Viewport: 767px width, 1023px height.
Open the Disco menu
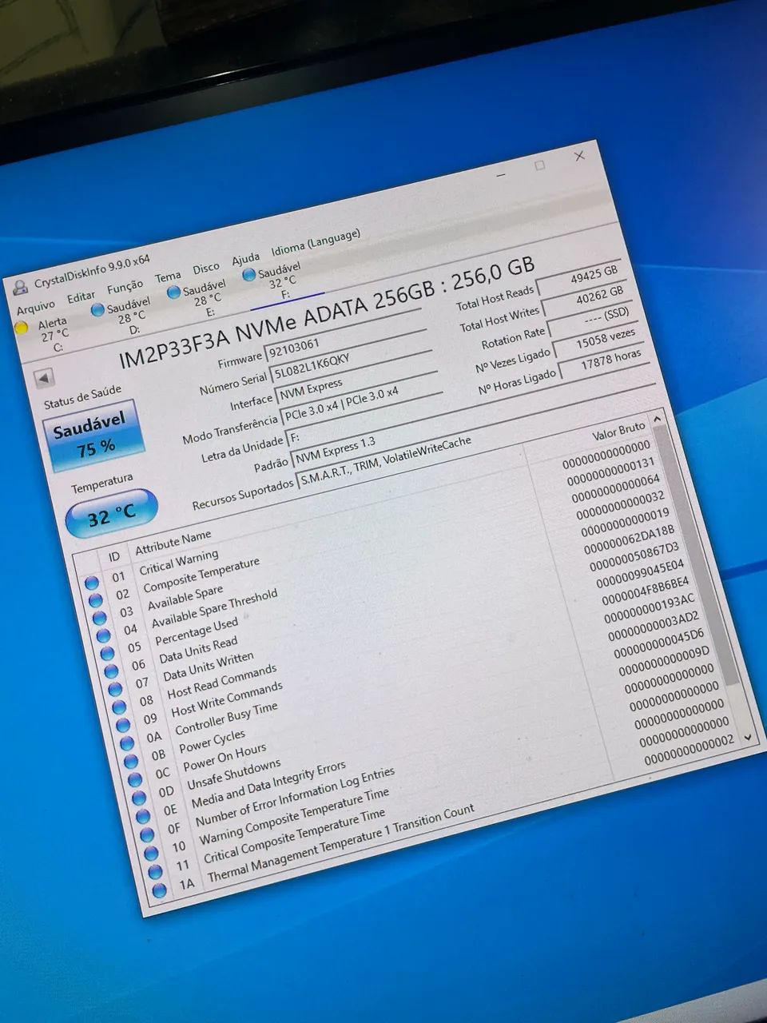point(206,269)
